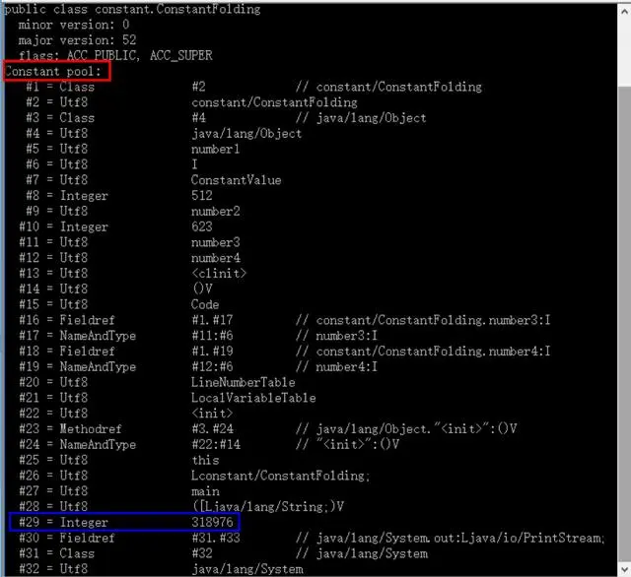Click '#22:#14' on row #24
Viewport: 631px width, 577px height.
click(216, 445)
